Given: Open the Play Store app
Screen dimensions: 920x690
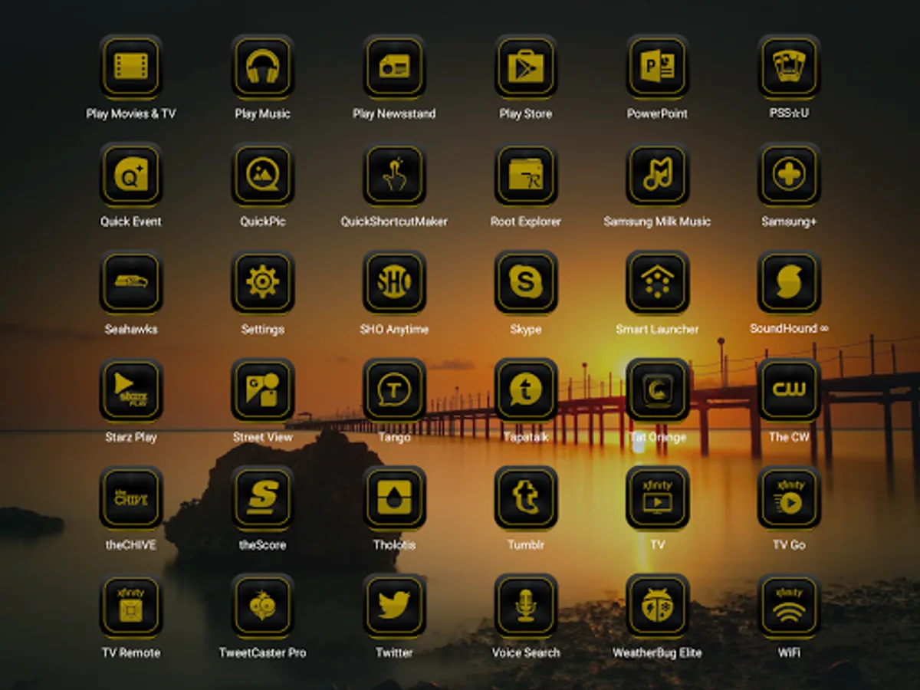Looking at the screenshot, I should (x=526, y=67).
